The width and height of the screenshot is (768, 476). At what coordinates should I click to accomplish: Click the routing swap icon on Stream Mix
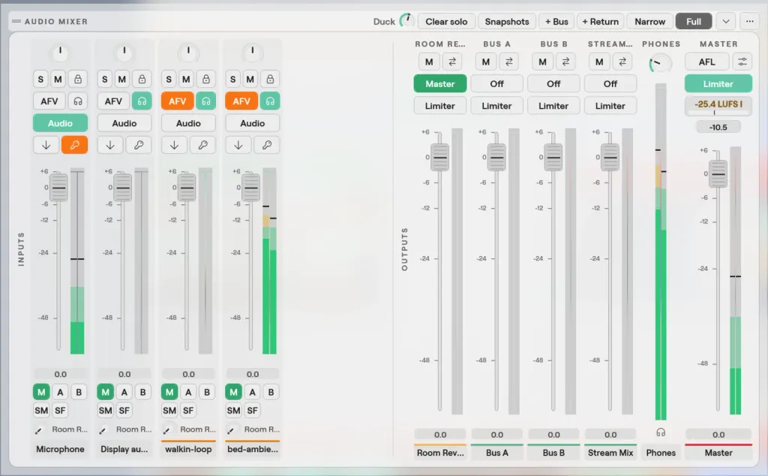(x=622, y=62)
